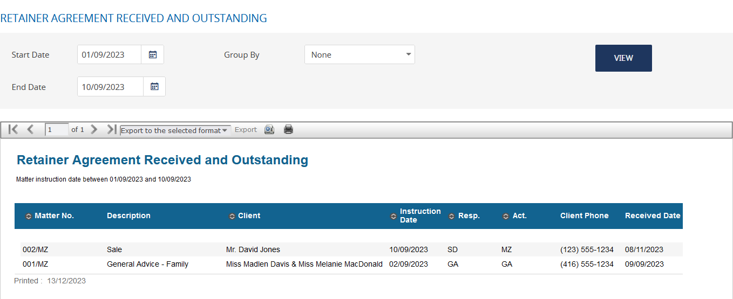
Task: Print the report using printer icon
Action: pyautogui.click(x=288, y=129)
